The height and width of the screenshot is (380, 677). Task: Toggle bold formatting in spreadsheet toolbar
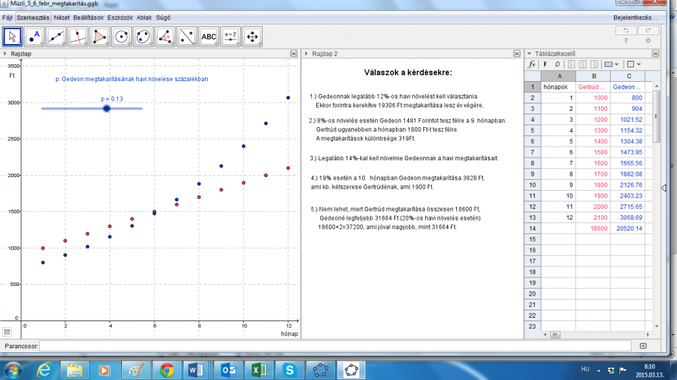point(545,64)
